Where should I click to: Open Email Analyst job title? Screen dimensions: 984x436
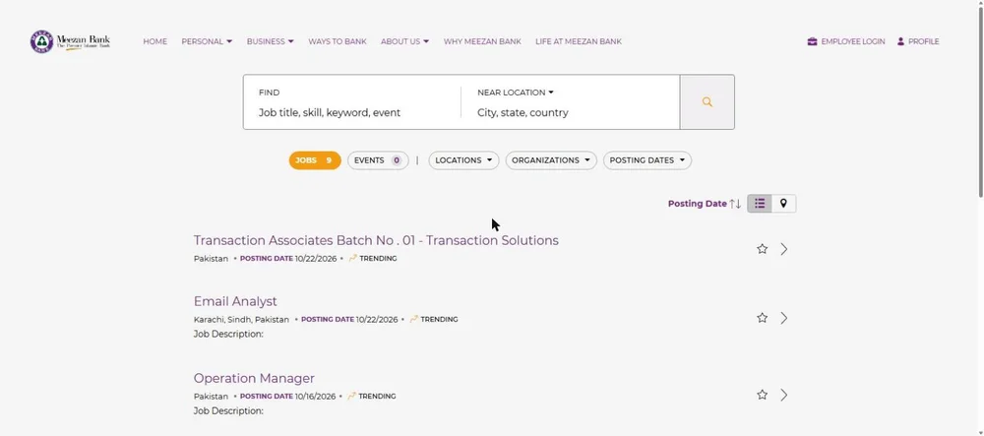click(235, 301)
